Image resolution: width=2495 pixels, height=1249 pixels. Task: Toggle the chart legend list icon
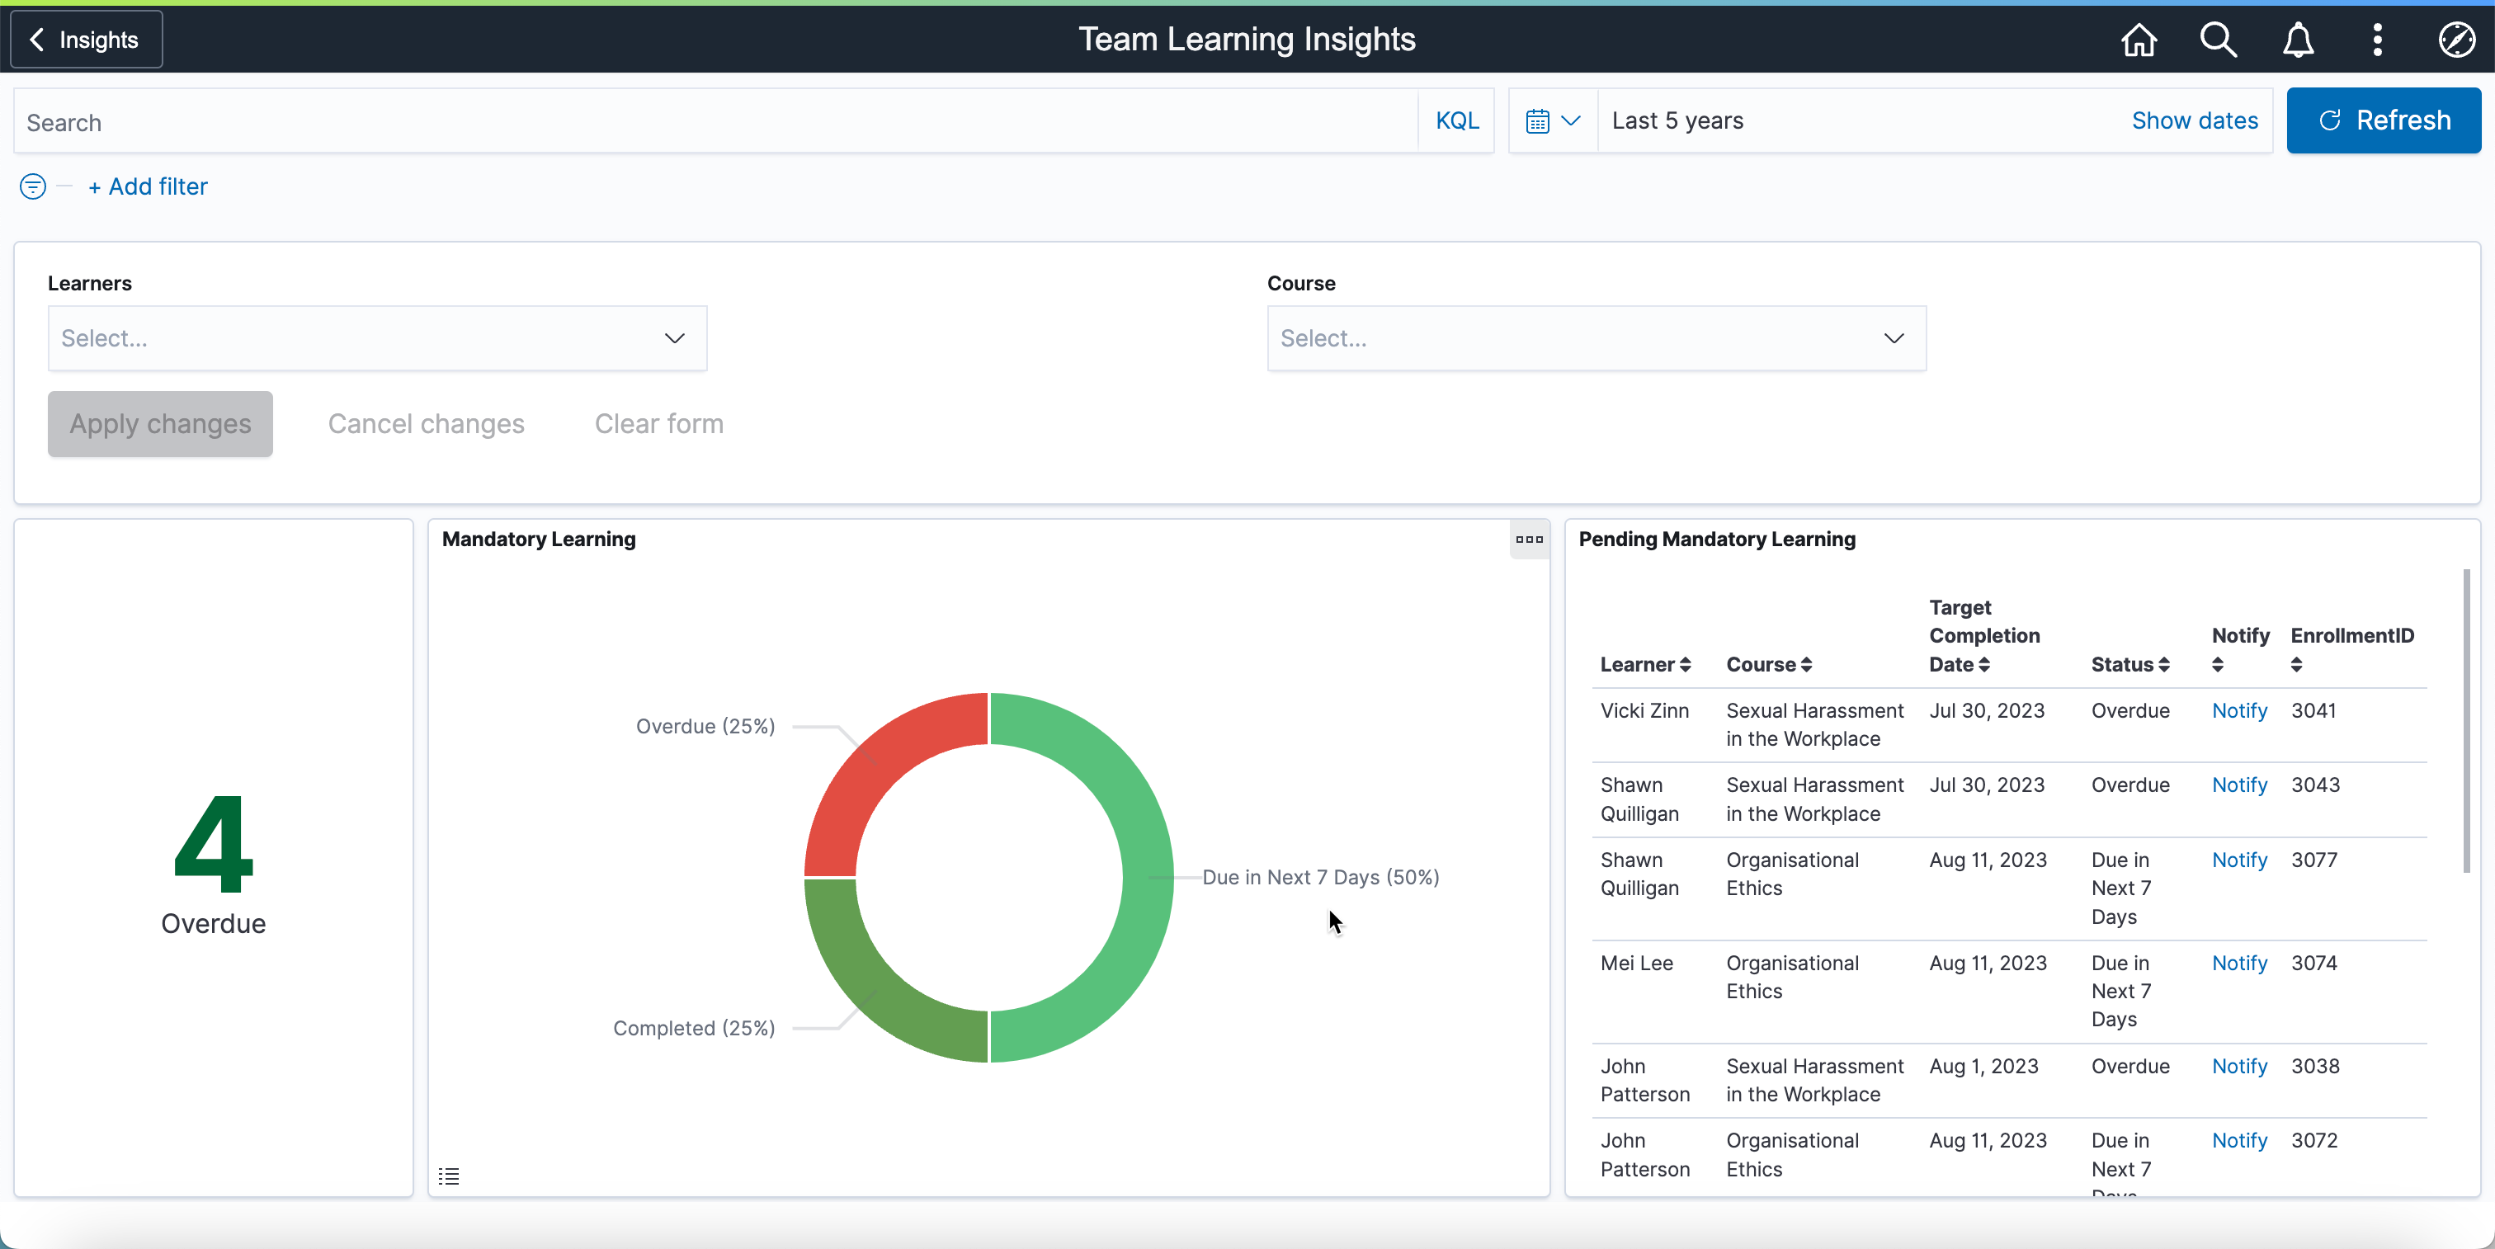pos(449,1176)
